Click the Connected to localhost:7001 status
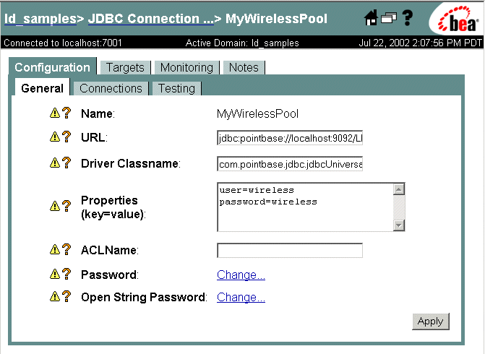The height and width of the screenshot is (354, 485). [x=63, y=43]
